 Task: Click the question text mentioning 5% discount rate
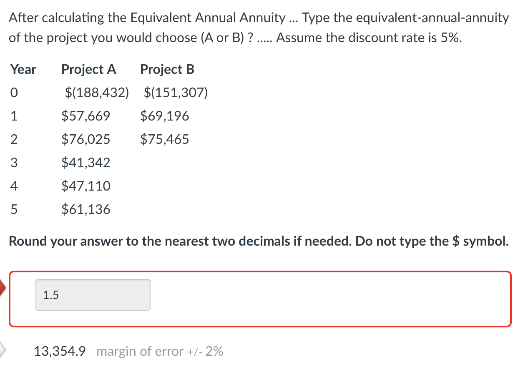(259, 27)
